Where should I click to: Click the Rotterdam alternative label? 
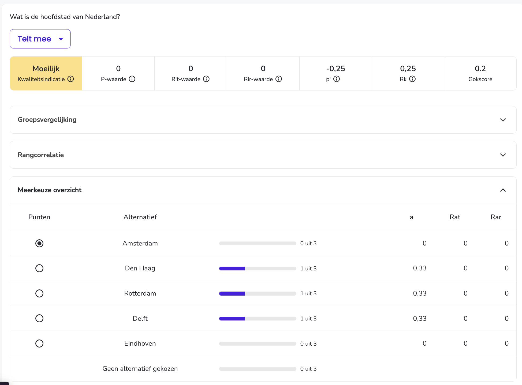140,293
